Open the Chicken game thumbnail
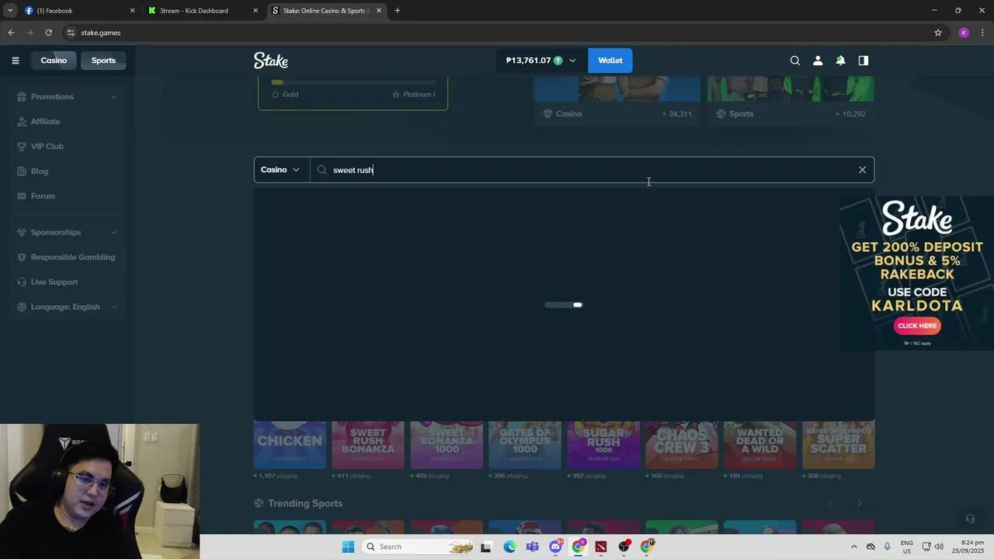This screenshot has width=994, height=559. click(x=290, y=446)
